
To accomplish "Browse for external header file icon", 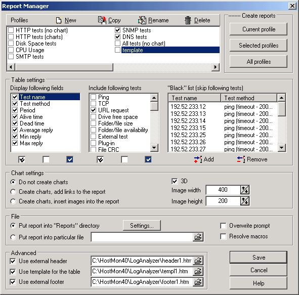I will 198,261.
